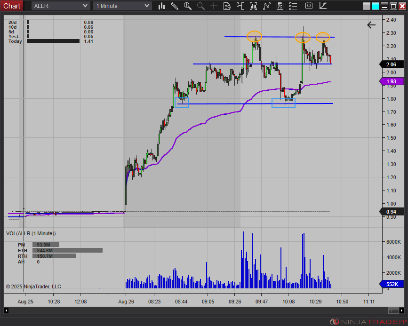Click the 20d range label

tap(13, 23)
